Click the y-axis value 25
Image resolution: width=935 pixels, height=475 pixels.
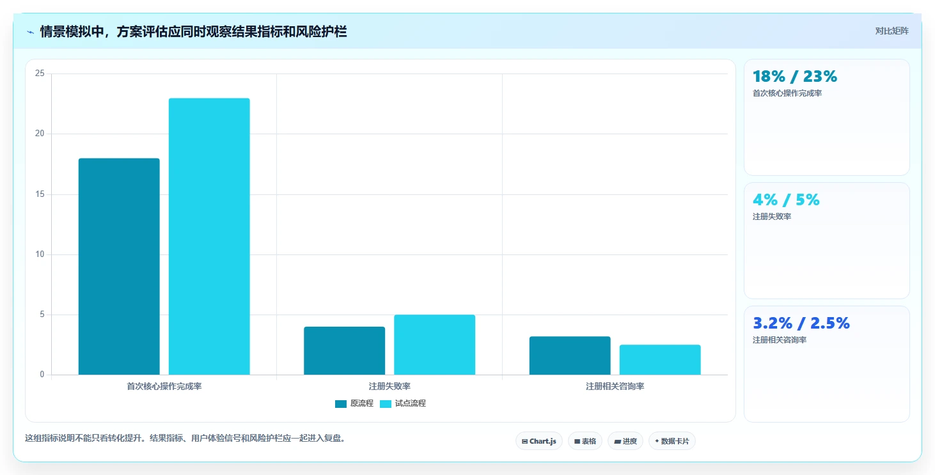pos(40,74)
